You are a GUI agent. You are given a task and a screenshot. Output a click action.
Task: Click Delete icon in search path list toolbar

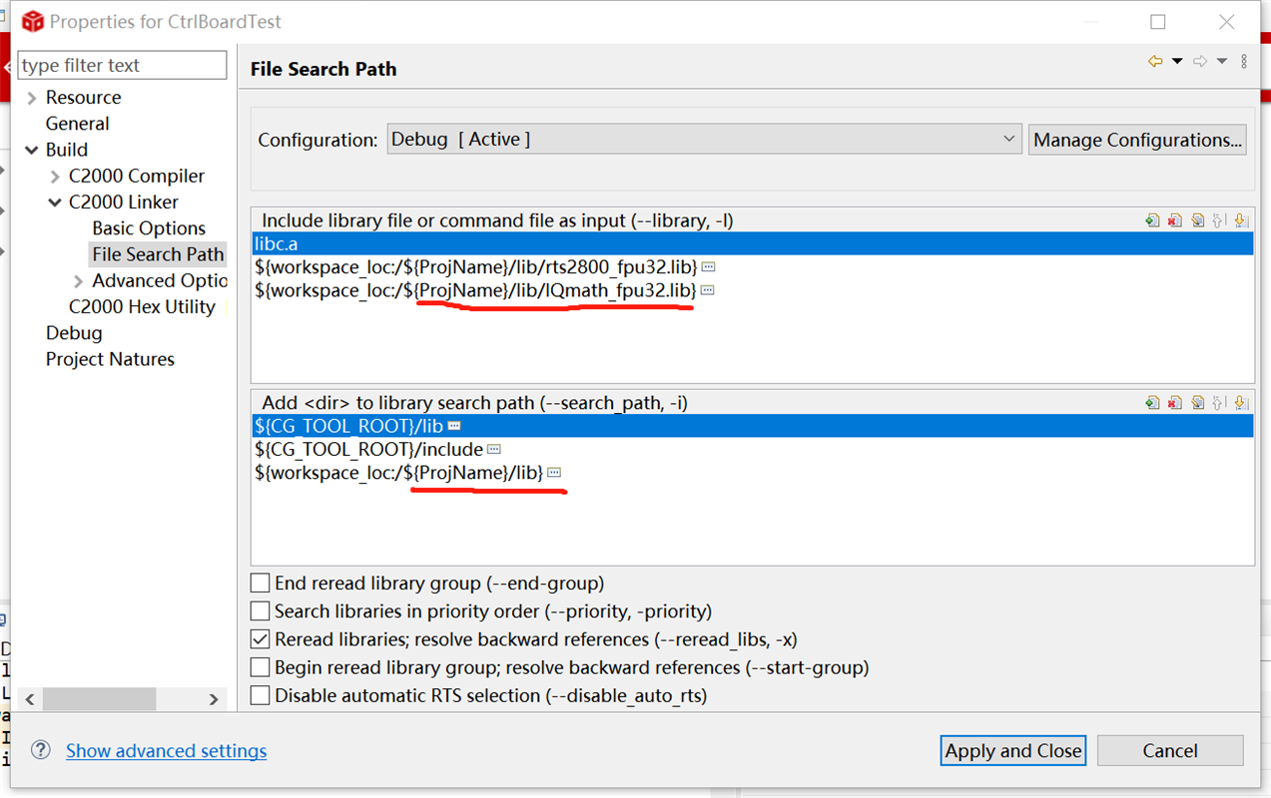coord(1175,403)
